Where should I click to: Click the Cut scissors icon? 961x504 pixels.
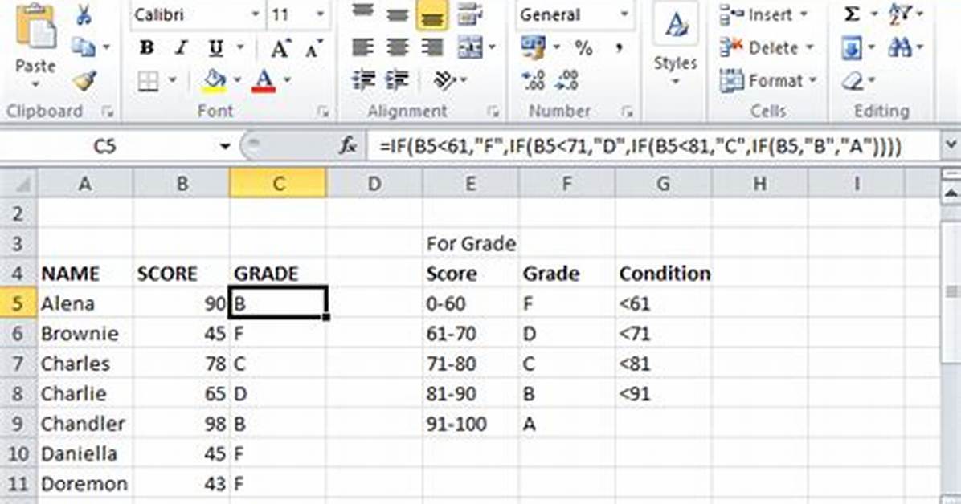coord(84,14)
